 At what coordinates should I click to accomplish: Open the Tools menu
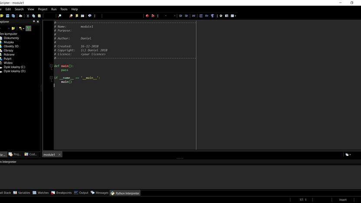64,9
